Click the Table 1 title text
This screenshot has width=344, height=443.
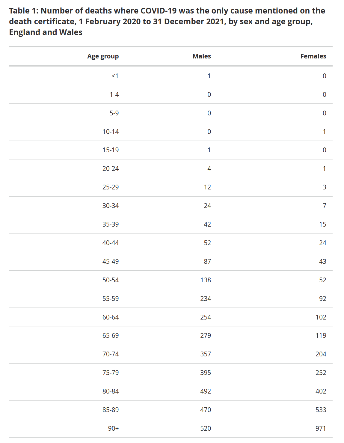(167, 21)
